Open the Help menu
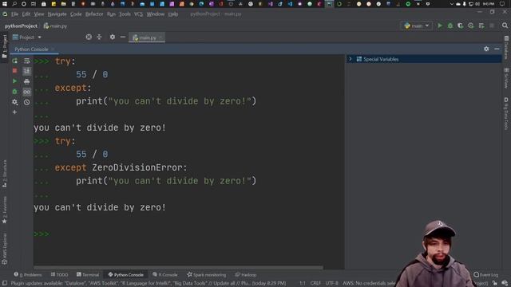This screenshot has height=287, width=511. pos(173,14)
